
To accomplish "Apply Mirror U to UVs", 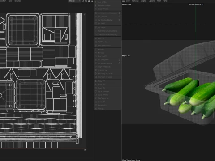I will tap(107, 49).
